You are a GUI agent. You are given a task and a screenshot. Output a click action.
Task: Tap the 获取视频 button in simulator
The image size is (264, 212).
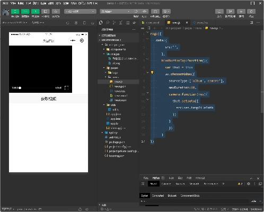click(48, 99)
